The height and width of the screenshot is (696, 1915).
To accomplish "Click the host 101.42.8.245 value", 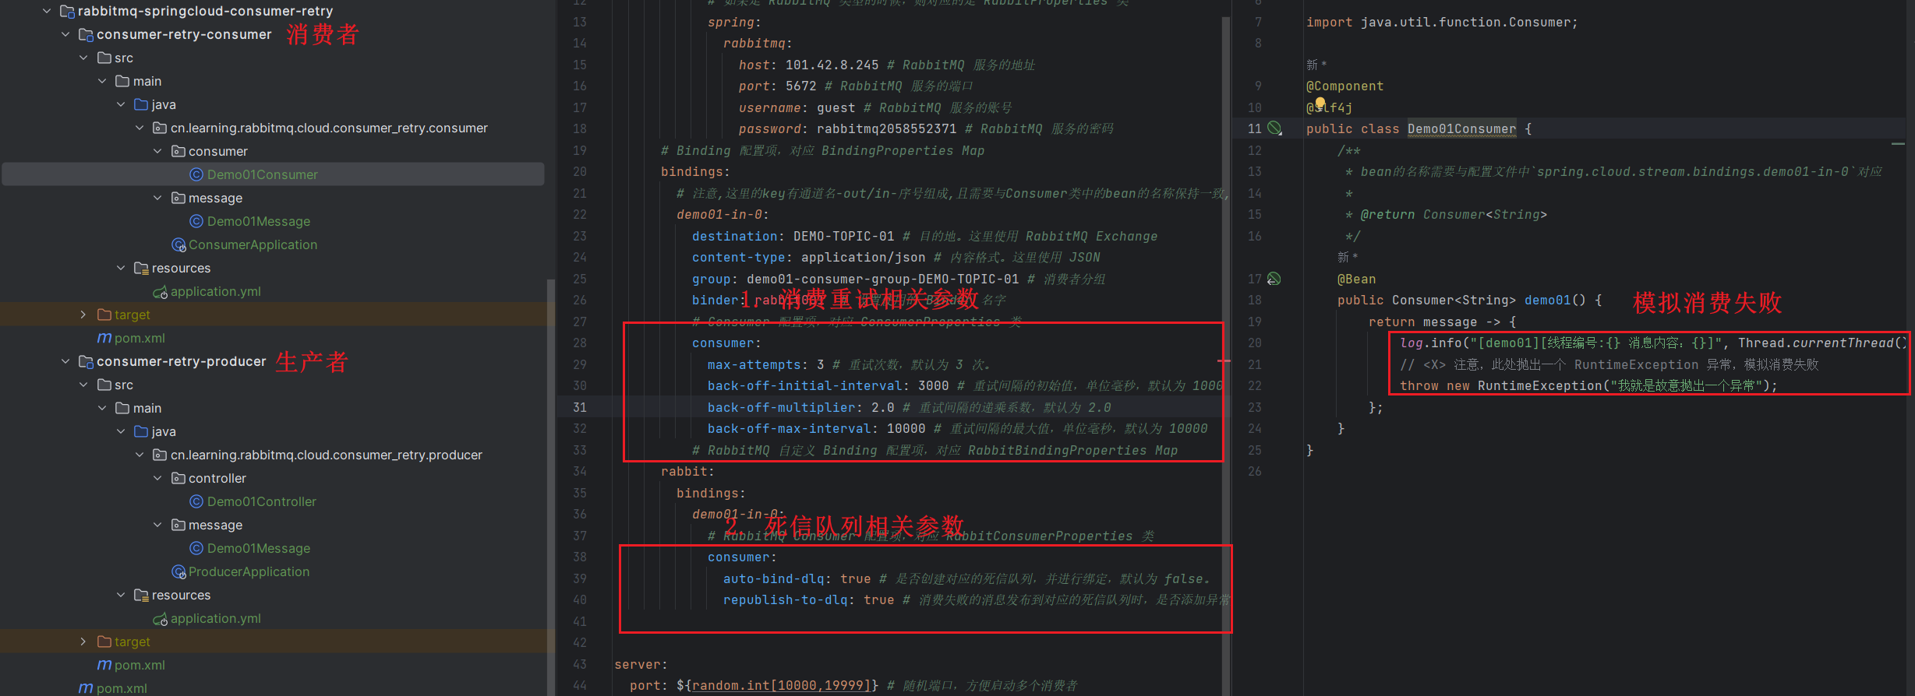I will (832, 65).
